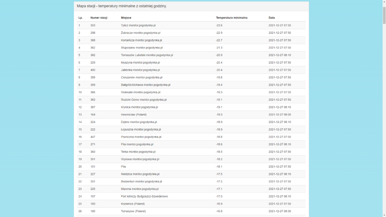
Task: Select the Cieszanów monitor.pogodynka.pl cell
Action: (142, 77)
